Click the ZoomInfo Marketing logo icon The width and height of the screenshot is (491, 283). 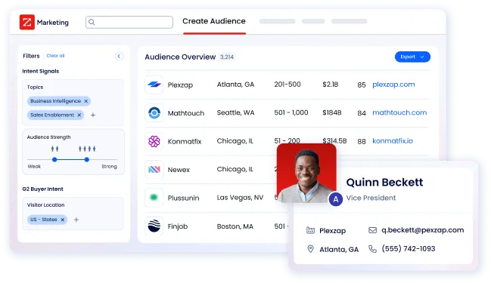pyautogui.click(x=27, y=22)
